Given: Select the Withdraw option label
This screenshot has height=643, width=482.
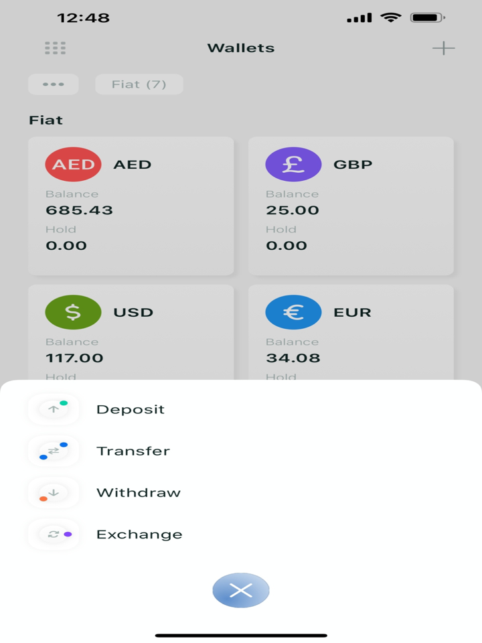Looking at the screenshot, I should [139, 493].
